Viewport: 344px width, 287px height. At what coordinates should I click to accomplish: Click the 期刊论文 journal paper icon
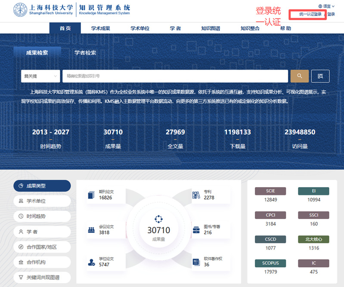(x=91, y=195)
